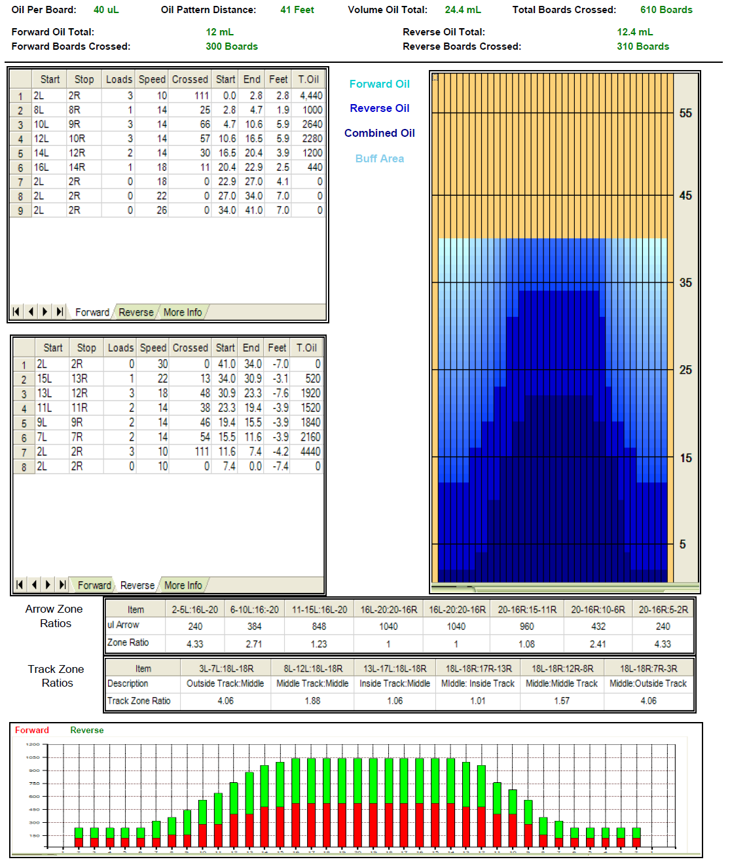Viewport: 730px width, 868px height.
Task: Click previous sheet arrow in upper table
Action: [x=31, y=312]
